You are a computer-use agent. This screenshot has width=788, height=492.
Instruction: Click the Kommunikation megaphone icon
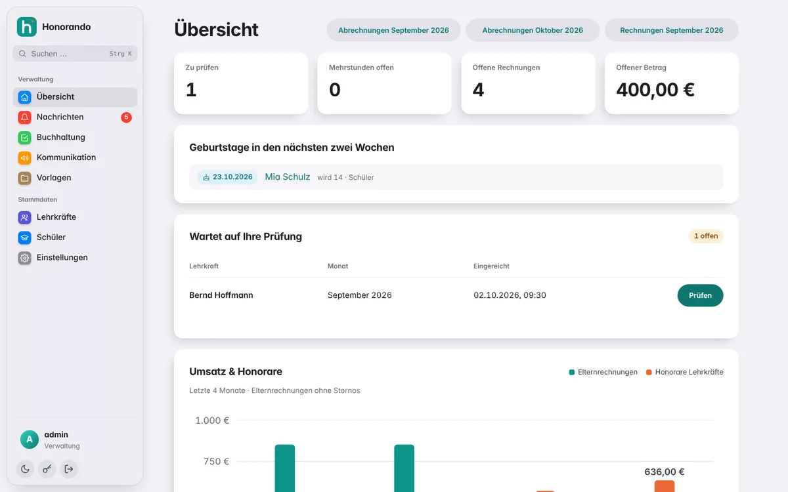click(x=25, y=158)
